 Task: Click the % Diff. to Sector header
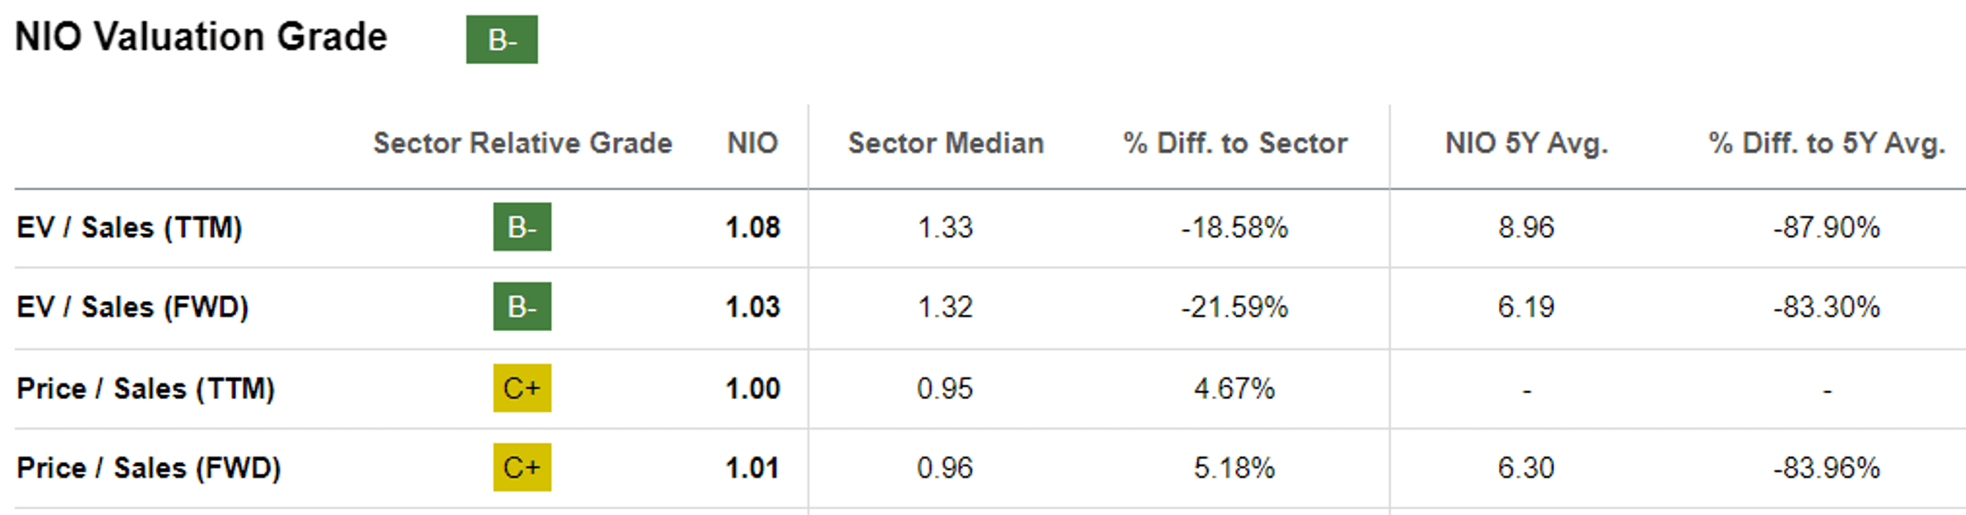1235,143
